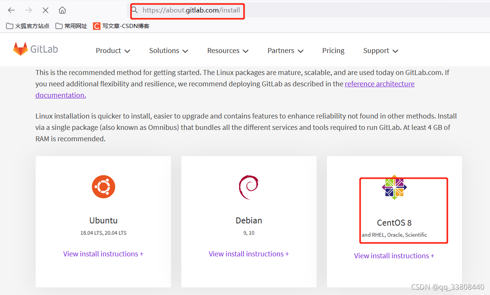
Task: Select the Ubuntu card title
Action: pyautogui.click(x=104, y=220)
